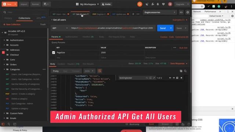Switch to POST Register tab

100,14
